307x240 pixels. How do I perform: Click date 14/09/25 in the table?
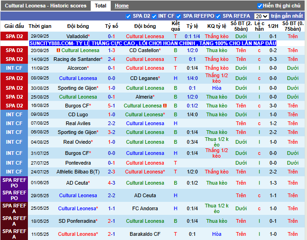[40, 59]
